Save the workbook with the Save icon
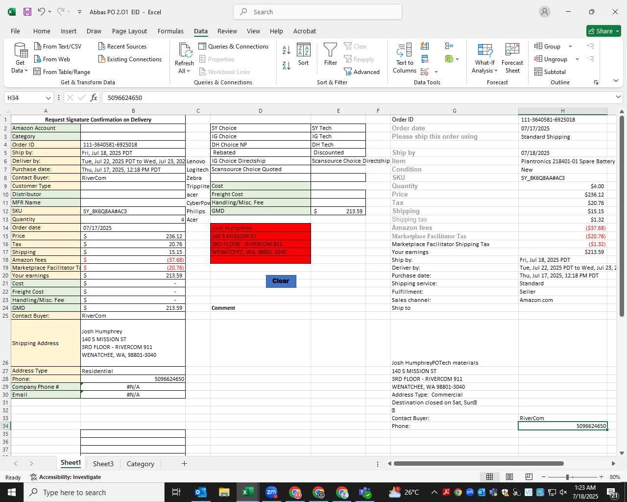The width and height of the screenshot is (627, 502). [x=27, y=12]
